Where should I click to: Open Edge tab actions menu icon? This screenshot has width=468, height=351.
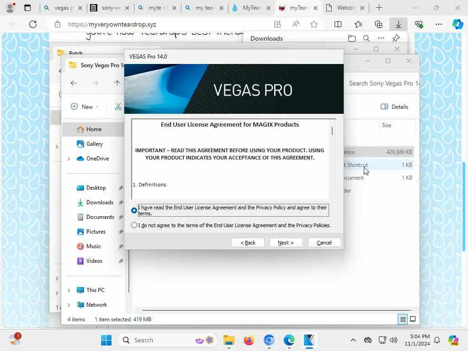pos(27,8)
